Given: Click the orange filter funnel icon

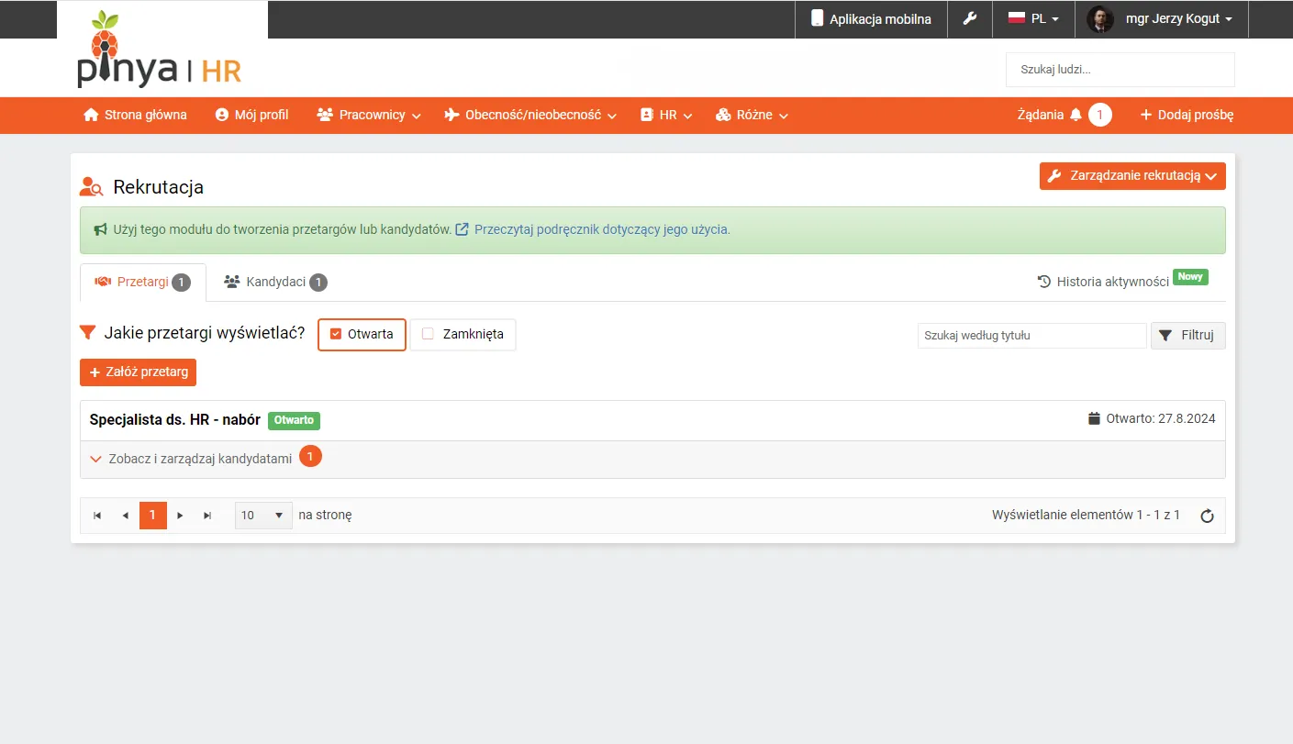Looking at the screenshot, I should pyautogui.click(x=88, y=333).
